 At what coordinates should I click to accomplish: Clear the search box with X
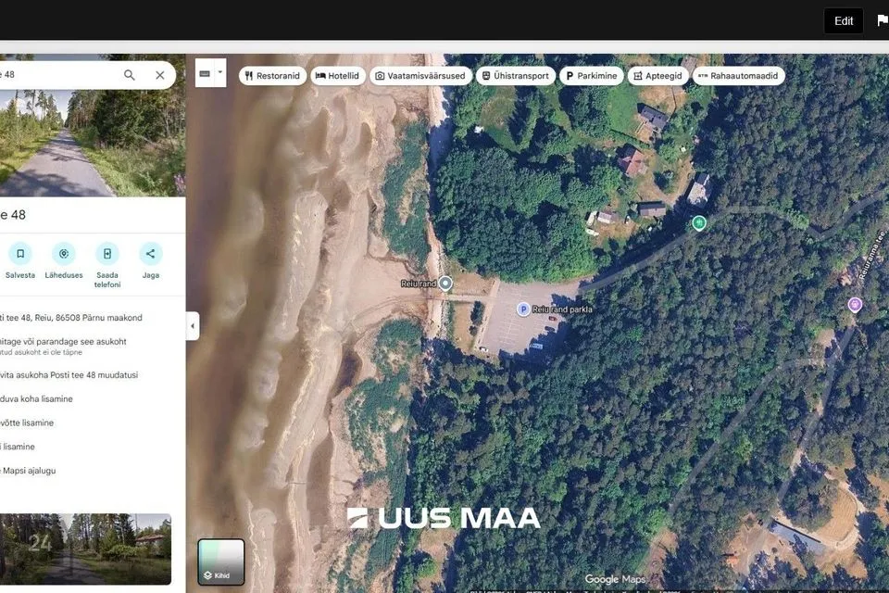click(160, 75)
